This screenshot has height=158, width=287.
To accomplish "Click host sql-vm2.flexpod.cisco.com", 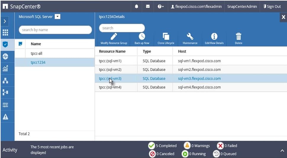I will pyautogui.click(x=199, y=70).
